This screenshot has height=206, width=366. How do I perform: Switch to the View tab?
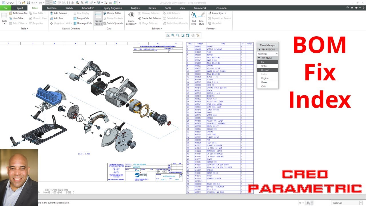[182, 8]
